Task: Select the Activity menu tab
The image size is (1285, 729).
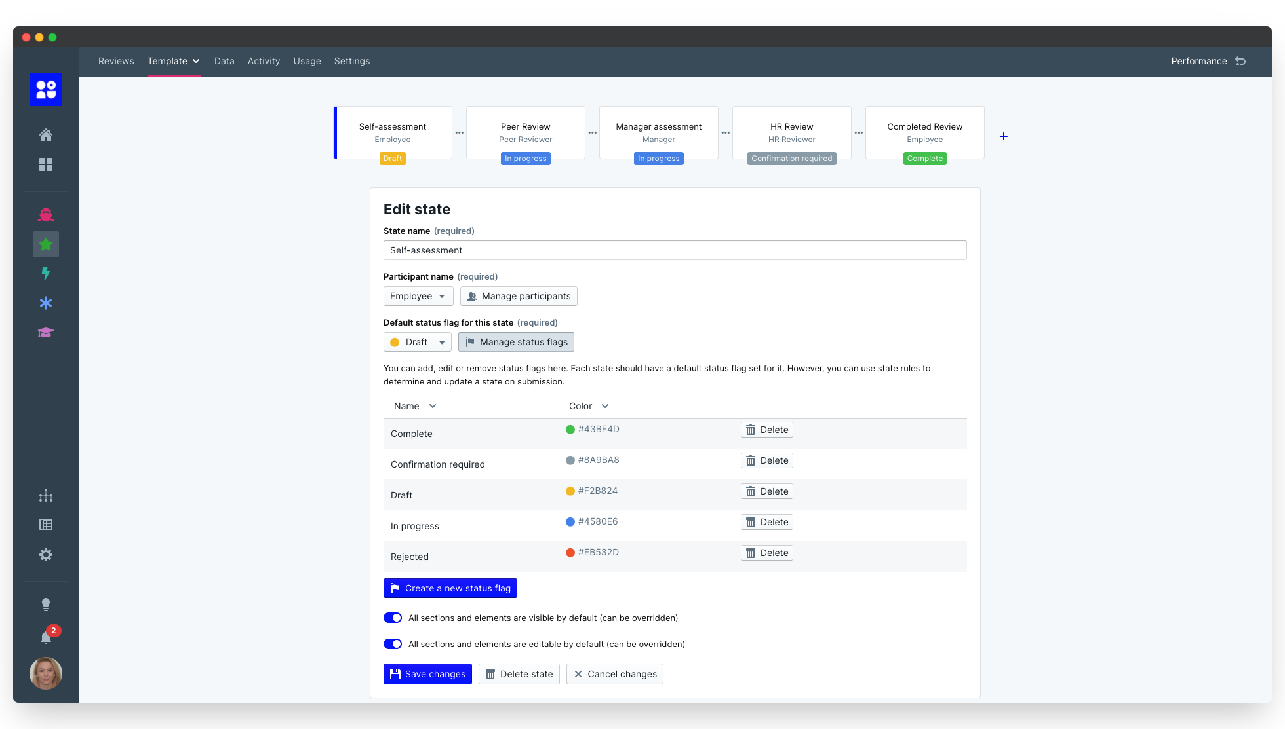Action: (264, 60)
